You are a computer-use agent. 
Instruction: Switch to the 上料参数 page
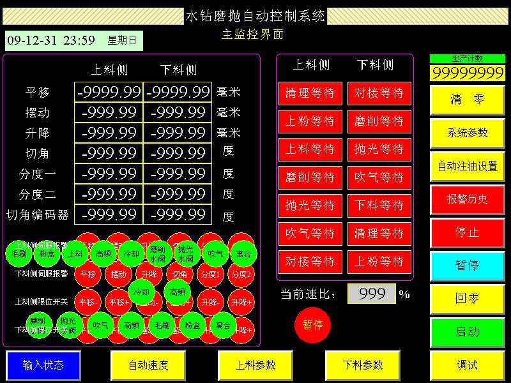(x=256, y=365)
